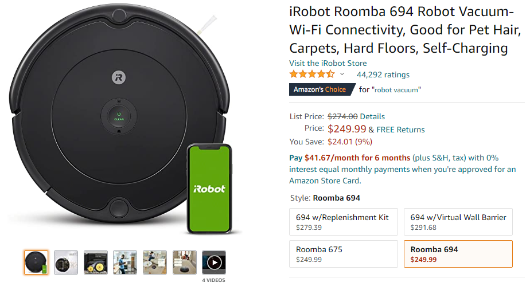526x286 pixels.
Task: Click the 4 VIDEOS label
Action: [x=213, y=280]
